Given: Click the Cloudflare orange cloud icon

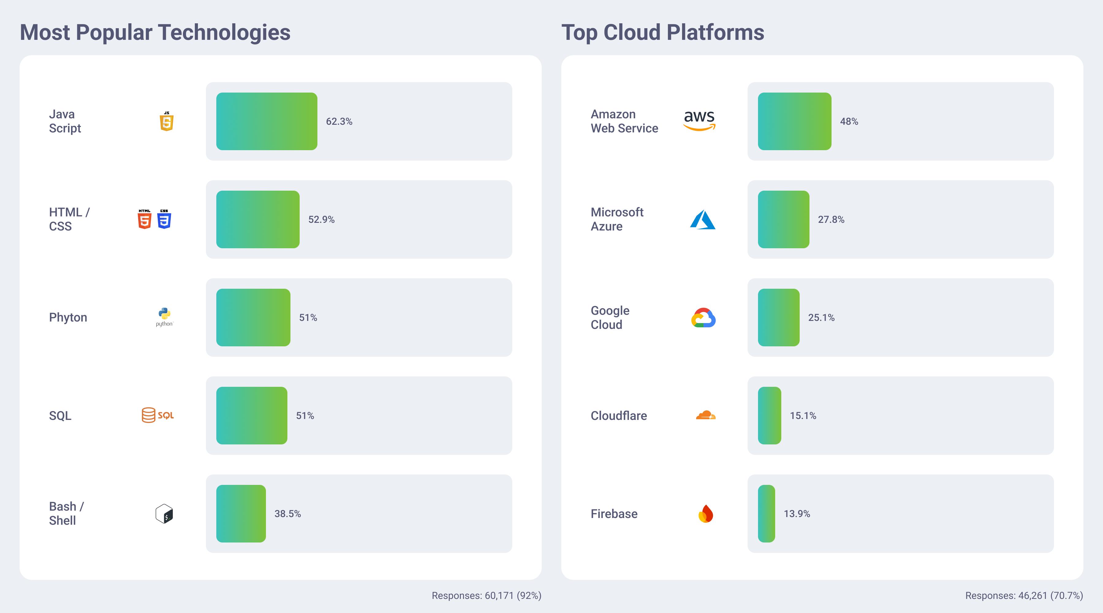Looking at the screenshot, I should coord(706,415).
